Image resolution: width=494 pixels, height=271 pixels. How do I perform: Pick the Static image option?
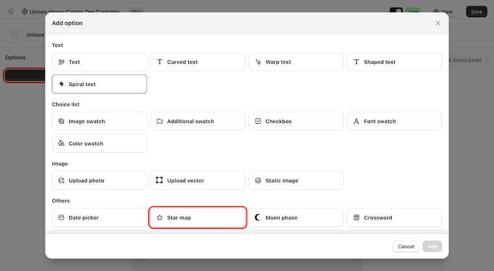click(296, 181)
